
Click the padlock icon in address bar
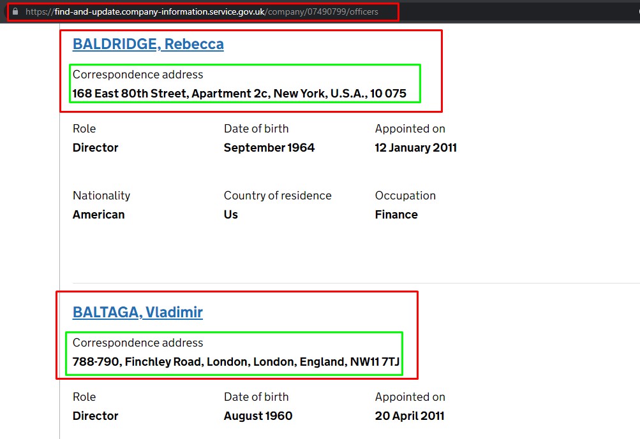(x=15, y=11)
